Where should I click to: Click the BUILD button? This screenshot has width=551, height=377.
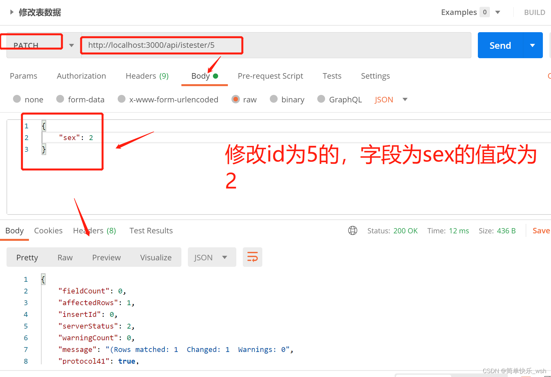[x=534, y=12]
